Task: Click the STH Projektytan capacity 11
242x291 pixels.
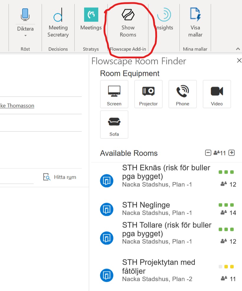Action: pos(228,279)
